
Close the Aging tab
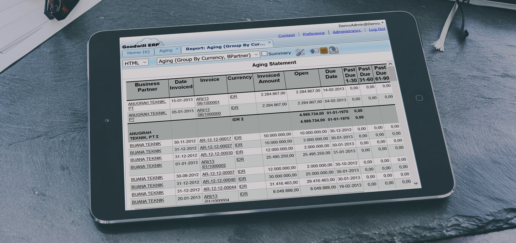(x=177, y=49)
